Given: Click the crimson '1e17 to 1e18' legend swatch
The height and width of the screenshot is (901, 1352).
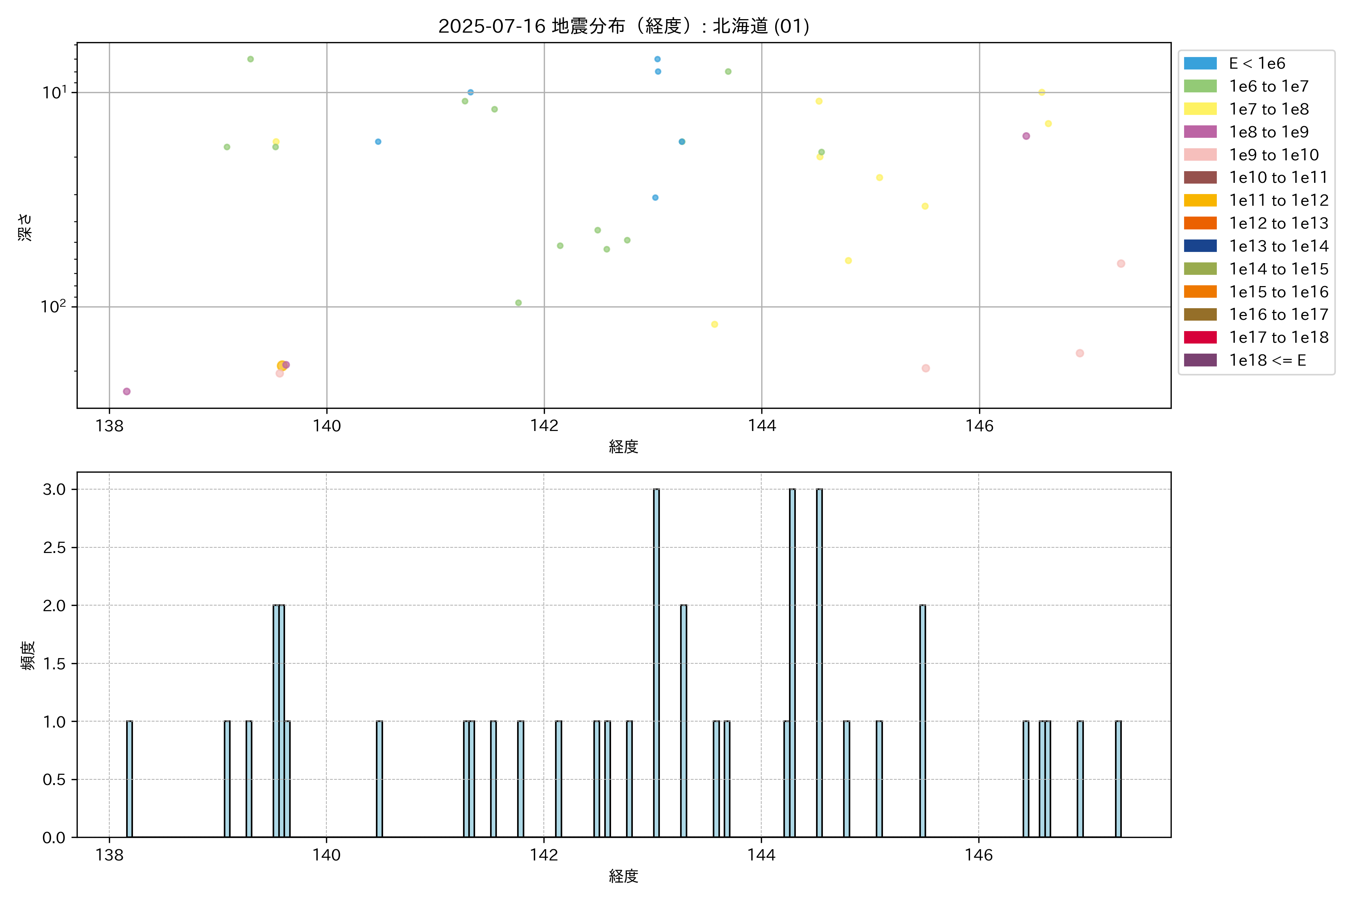Looking at the screenshot, I should point(1200,337).
